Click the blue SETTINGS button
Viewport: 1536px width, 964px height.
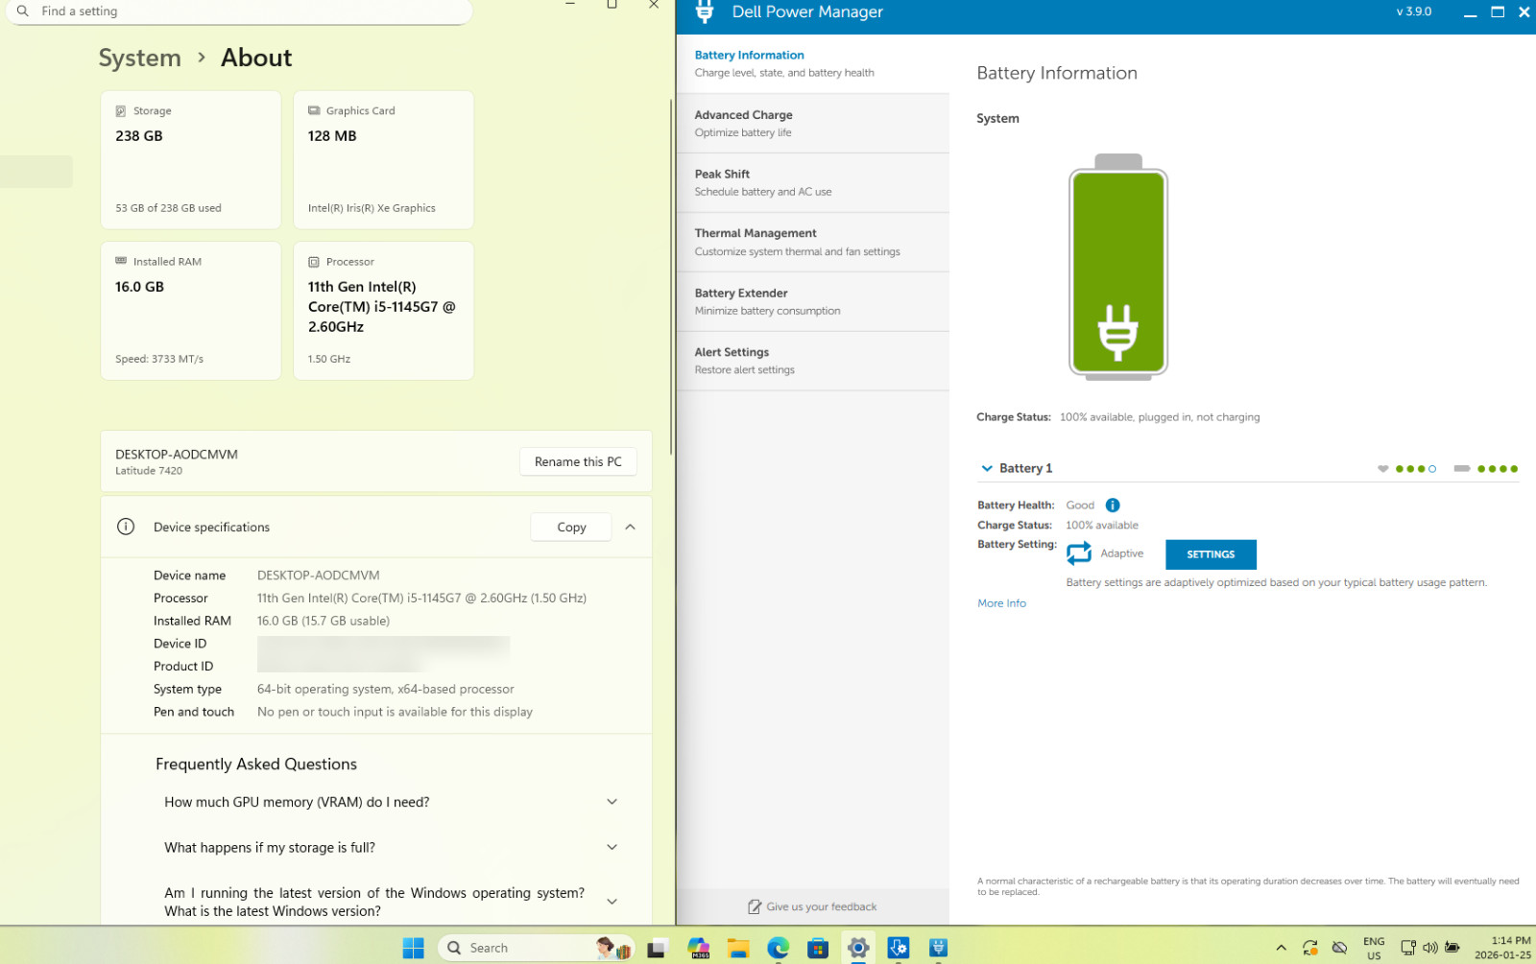(1211, 554)
